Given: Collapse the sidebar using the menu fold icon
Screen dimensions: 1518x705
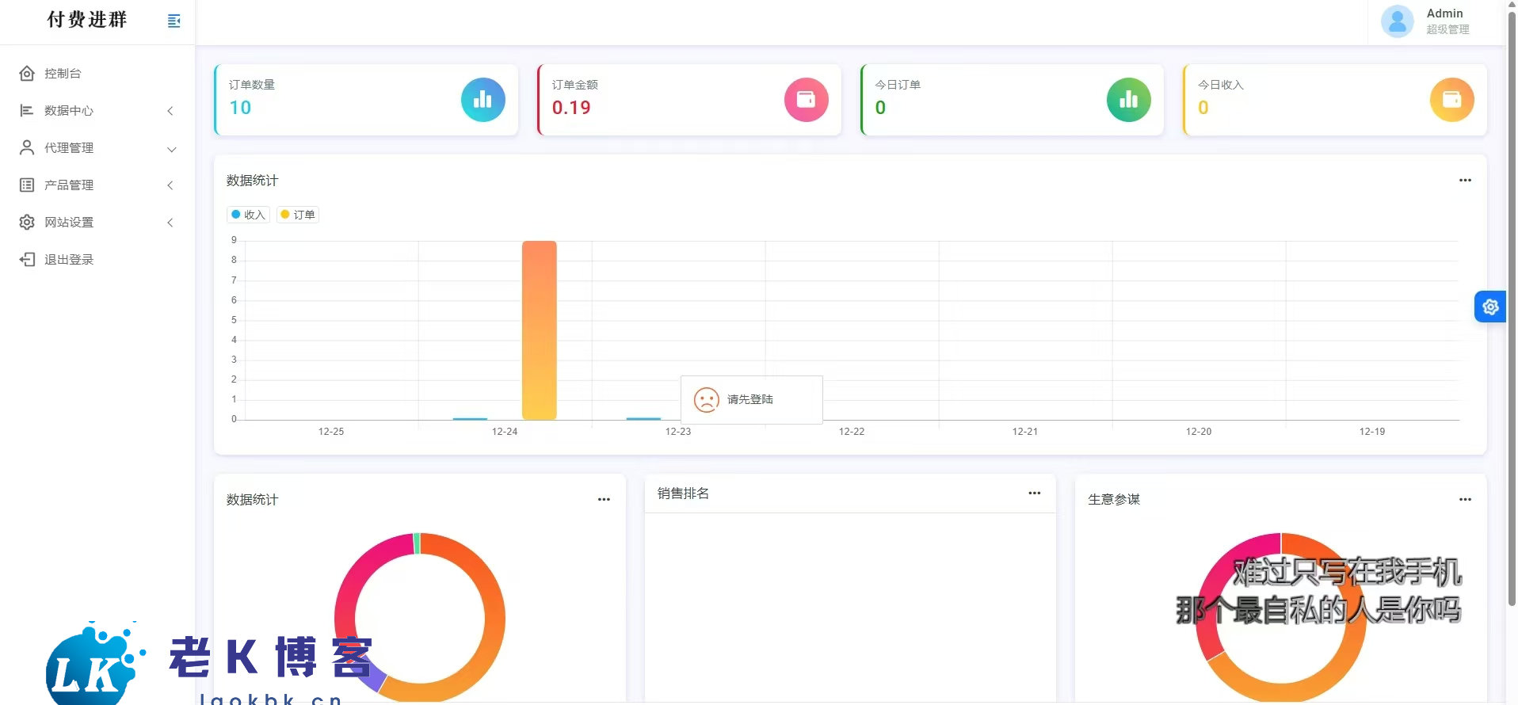Looking at the screenshot, I should (174, 21).
